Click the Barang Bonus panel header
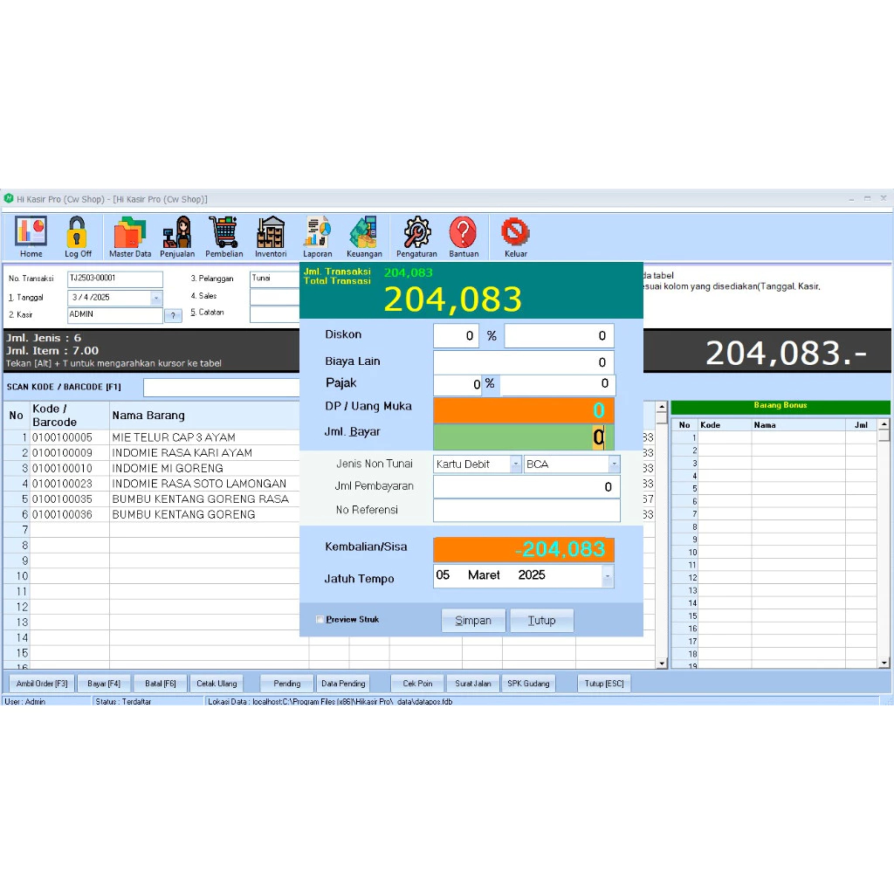894x894 pixels. [x=780, y=406]
